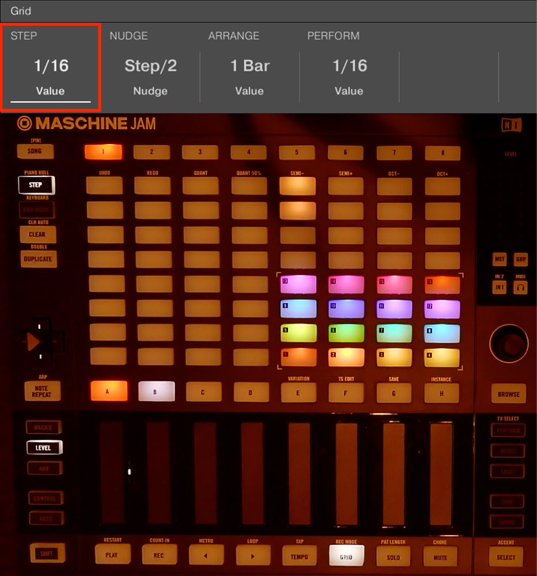Trigger pad 5 in lime green

[x=298, y=333]
